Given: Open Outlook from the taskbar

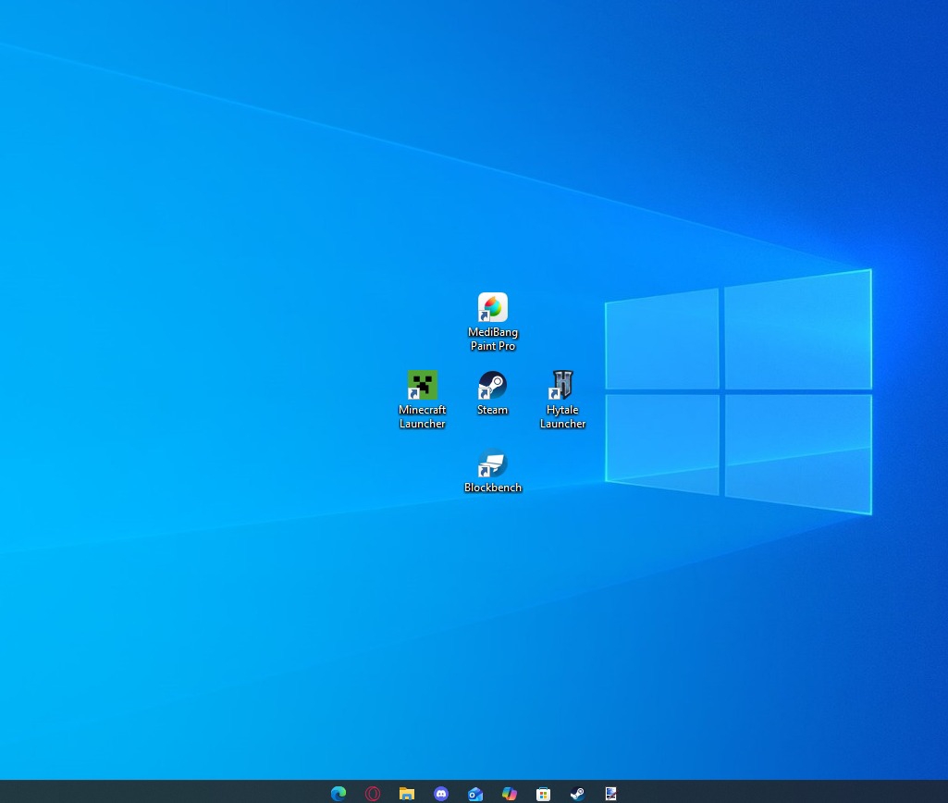Looking at the screenshot, I should [475, 793].
